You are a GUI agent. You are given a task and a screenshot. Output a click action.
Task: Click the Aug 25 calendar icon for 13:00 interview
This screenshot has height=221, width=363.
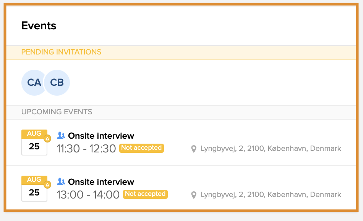click(x=34, y=189)
